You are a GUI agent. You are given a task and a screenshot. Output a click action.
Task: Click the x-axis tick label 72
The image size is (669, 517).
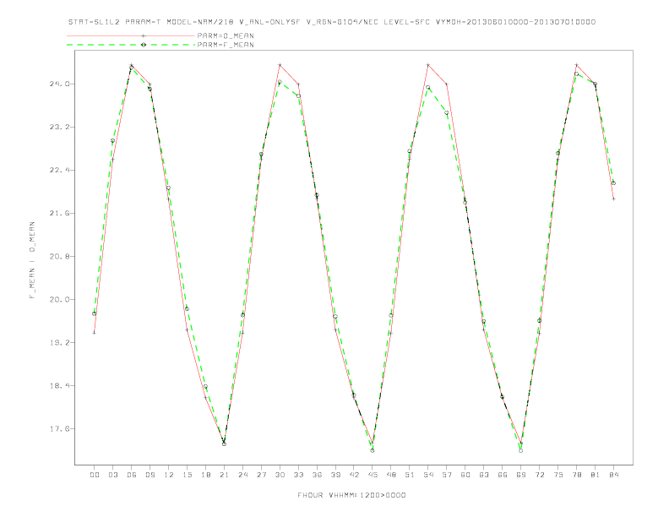540,475
